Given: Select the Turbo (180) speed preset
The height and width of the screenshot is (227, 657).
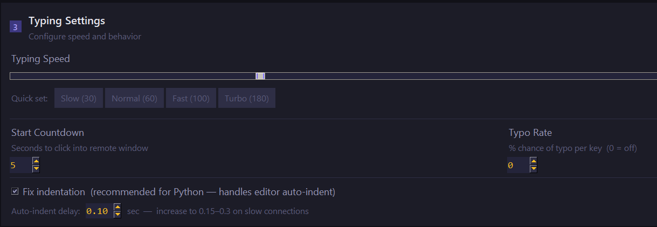Looking at the screenshot, I should [x=247, y=98].
